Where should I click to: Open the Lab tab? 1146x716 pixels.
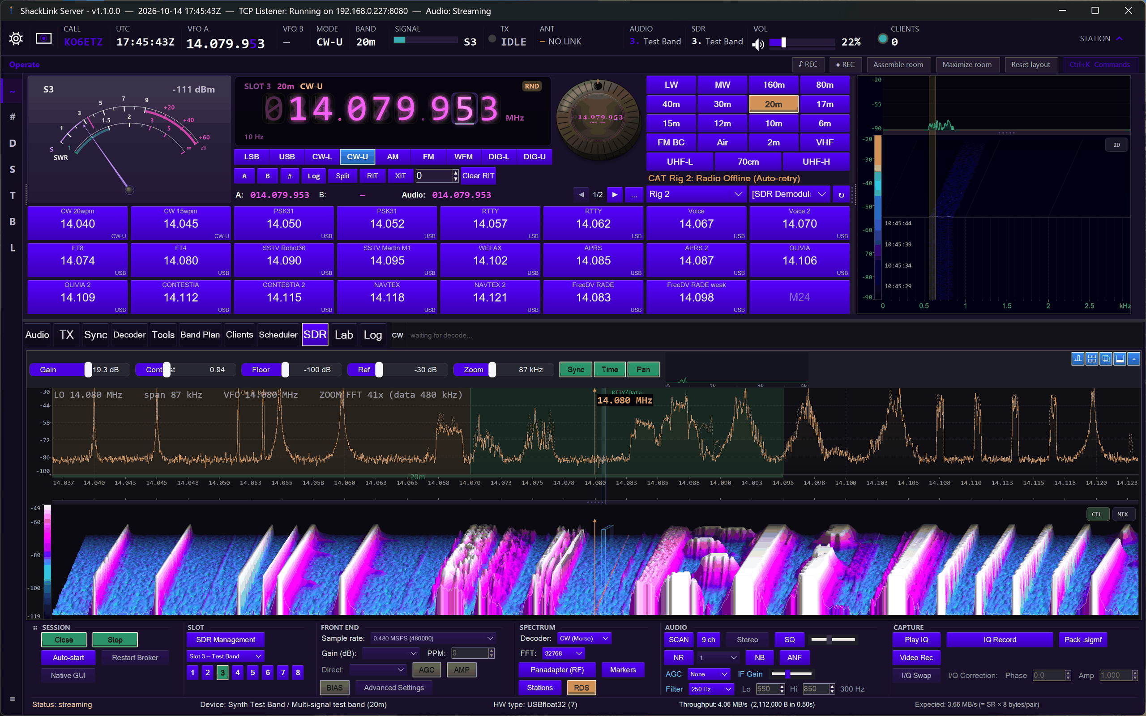click(344, 335)
